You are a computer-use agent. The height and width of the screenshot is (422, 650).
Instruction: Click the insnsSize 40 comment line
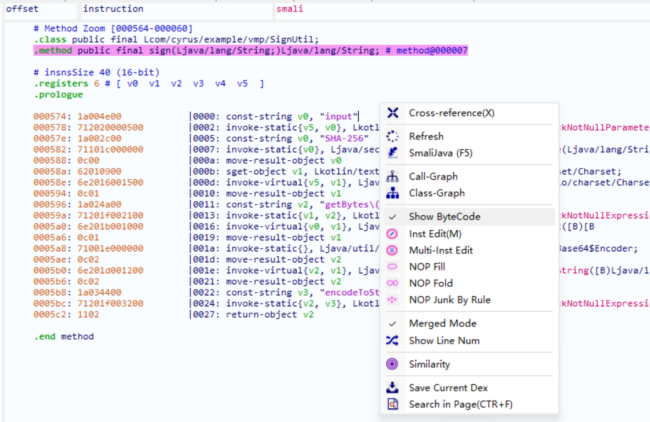96,72
